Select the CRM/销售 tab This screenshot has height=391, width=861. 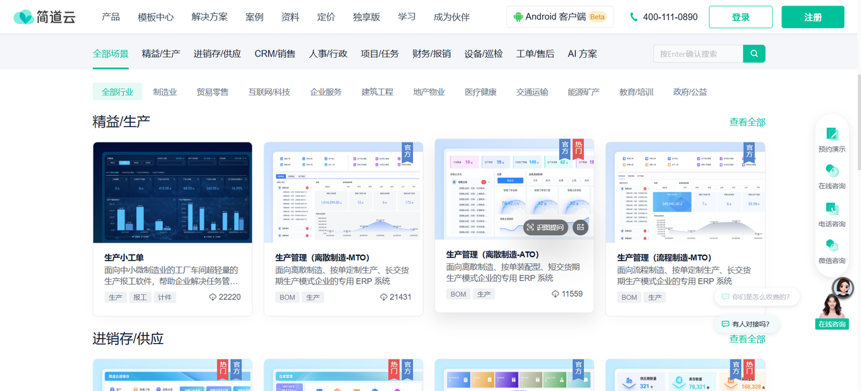[274, 54]
